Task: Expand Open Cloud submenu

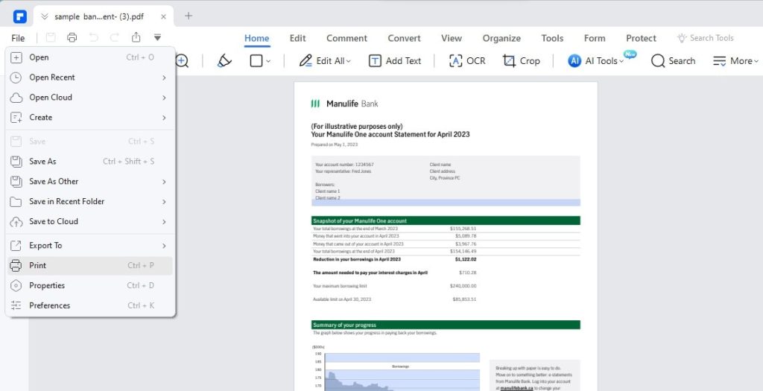Action: [x=90, y=98]
